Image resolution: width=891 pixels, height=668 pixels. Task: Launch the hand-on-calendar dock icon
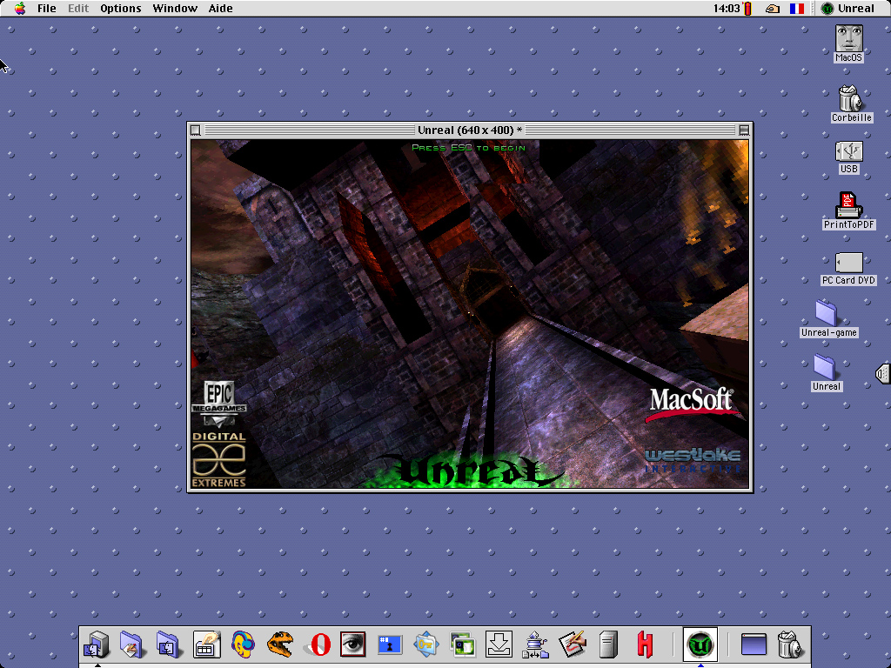click(x=207, y=645)
